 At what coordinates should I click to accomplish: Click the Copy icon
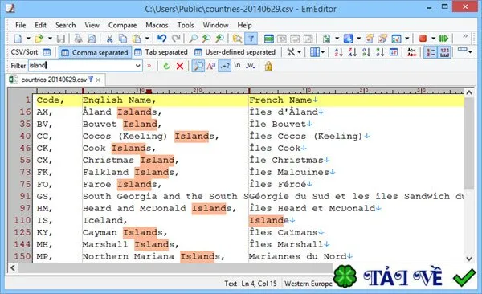123,39
